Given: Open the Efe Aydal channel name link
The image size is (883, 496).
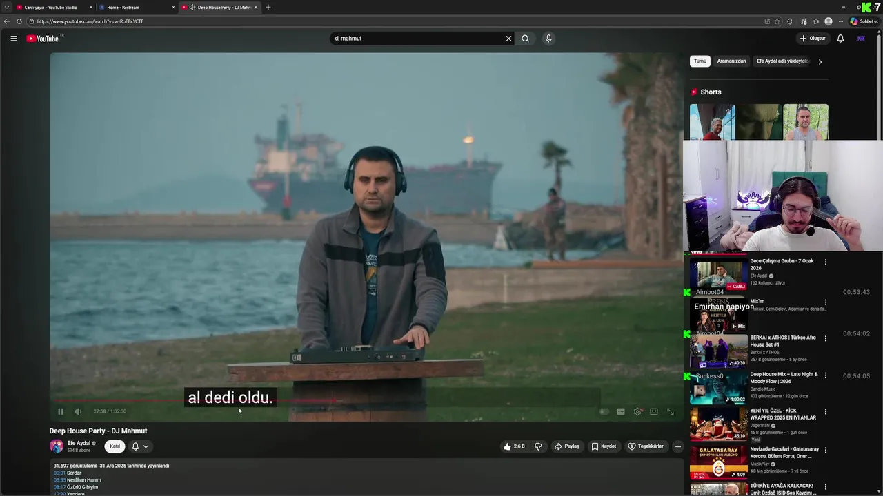Looking at the screenshot, I should [x=79, y=443].
